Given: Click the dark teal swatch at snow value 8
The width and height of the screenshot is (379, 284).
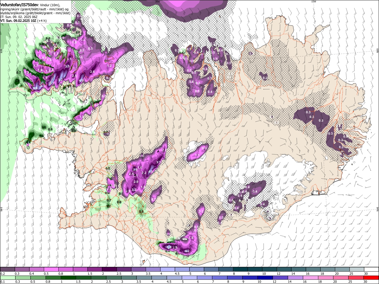Looking at the screenshot, I should coord(240,270).
